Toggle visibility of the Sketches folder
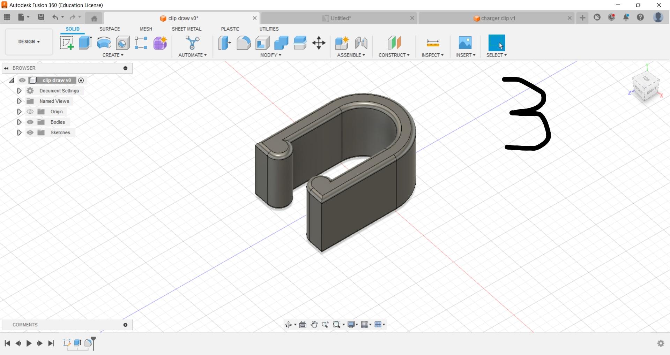This screenshot has height=355, width=670. point(30,133)
